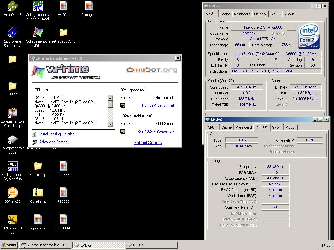
Task: Activate the first CPU-Z taskbar button
Action: coord(99,245)
